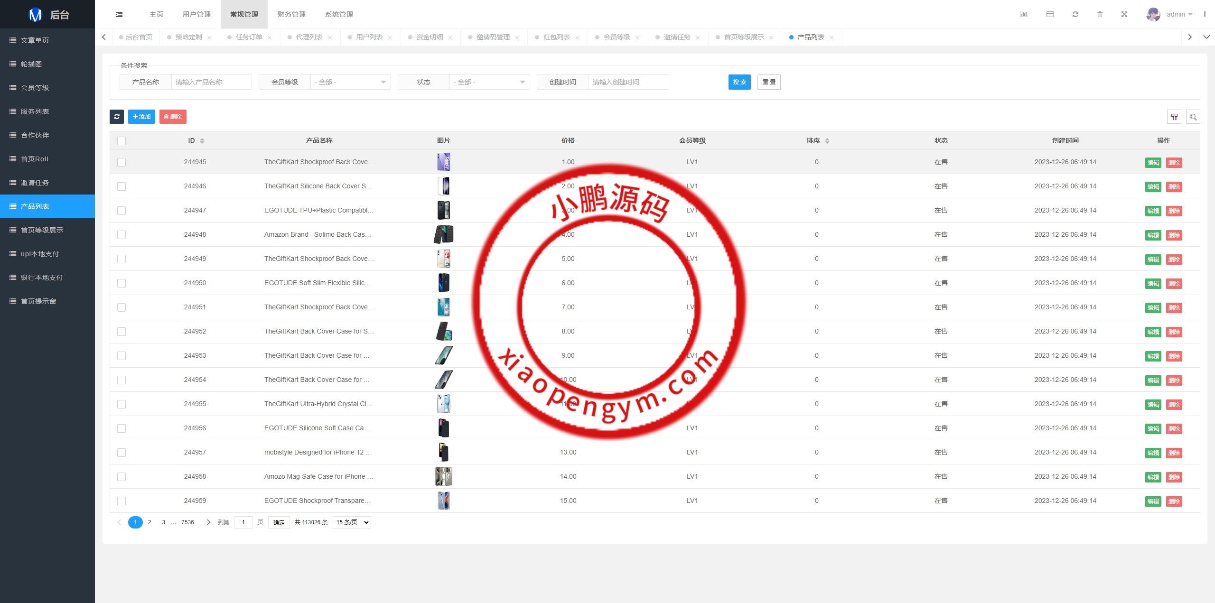The image size is (1215, 603).
Task: Open the 15条/页 page size selector
Action: tap(351, 522)
